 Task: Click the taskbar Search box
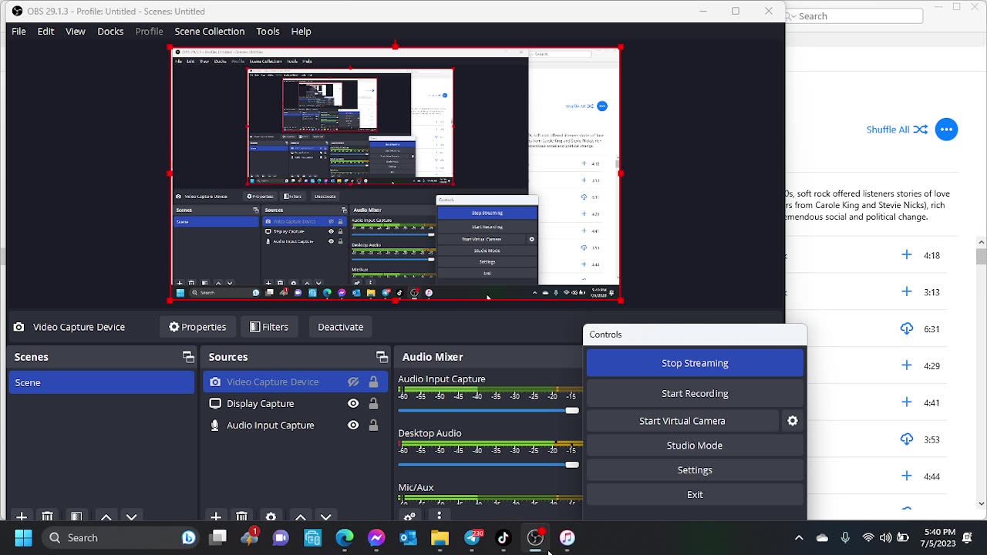click(x=120, y=538)
